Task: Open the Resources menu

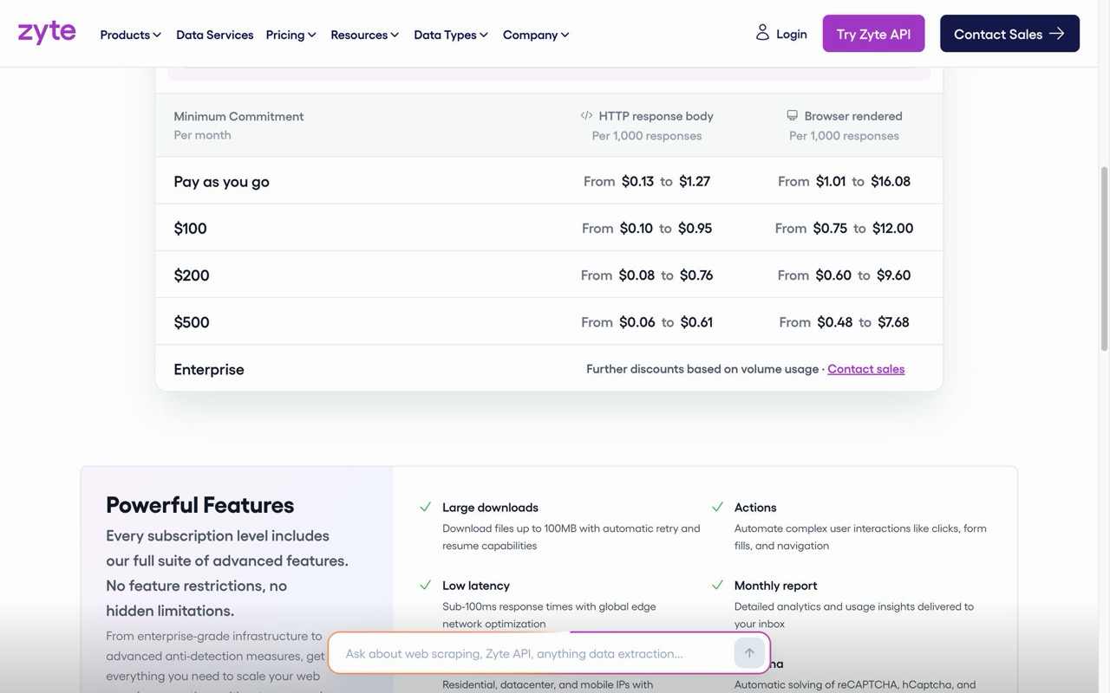Action: [x=365, y=35]
